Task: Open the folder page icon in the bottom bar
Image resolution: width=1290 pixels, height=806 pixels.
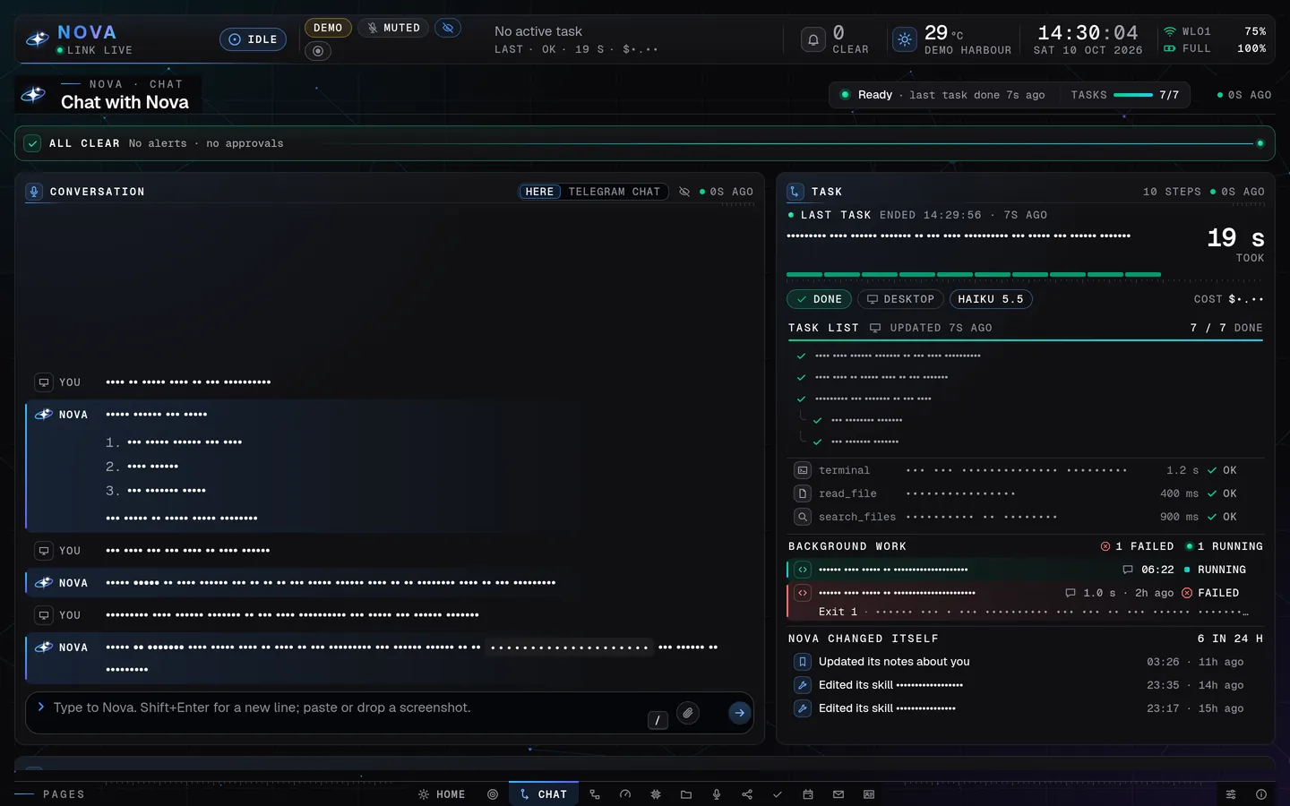Action: coord(686,794)
